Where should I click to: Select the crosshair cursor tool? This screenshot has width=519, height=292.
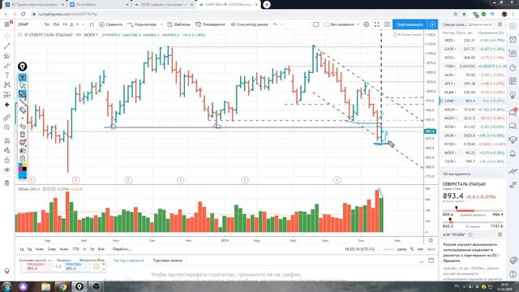tap(7, 36)
